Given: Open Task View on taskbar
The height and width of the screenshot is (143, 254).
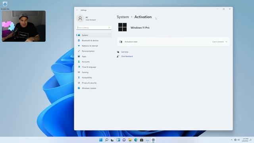Looking at the screenshot, I should [112, 140].
